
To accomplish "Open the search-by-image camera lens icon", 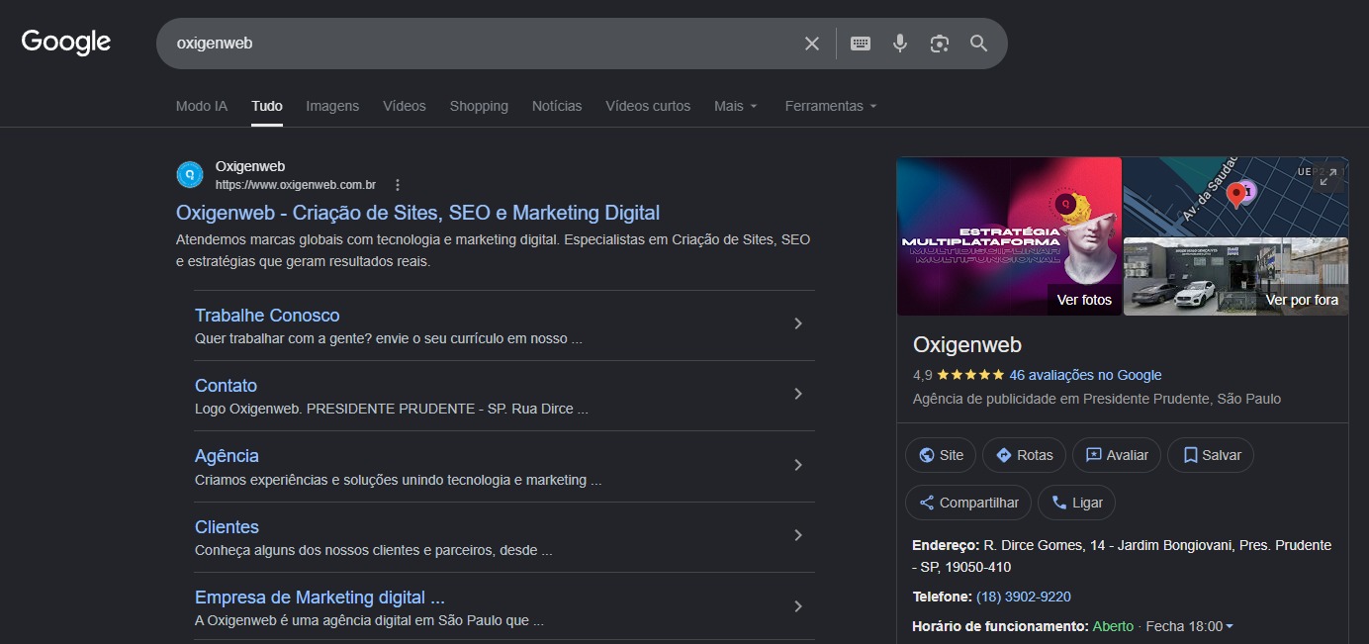I will pos(940,44).
